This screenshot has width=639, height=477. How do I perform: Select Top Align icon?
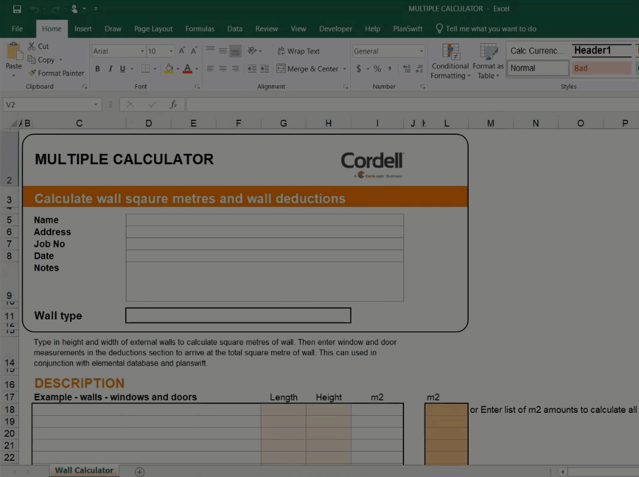(210, 50)
